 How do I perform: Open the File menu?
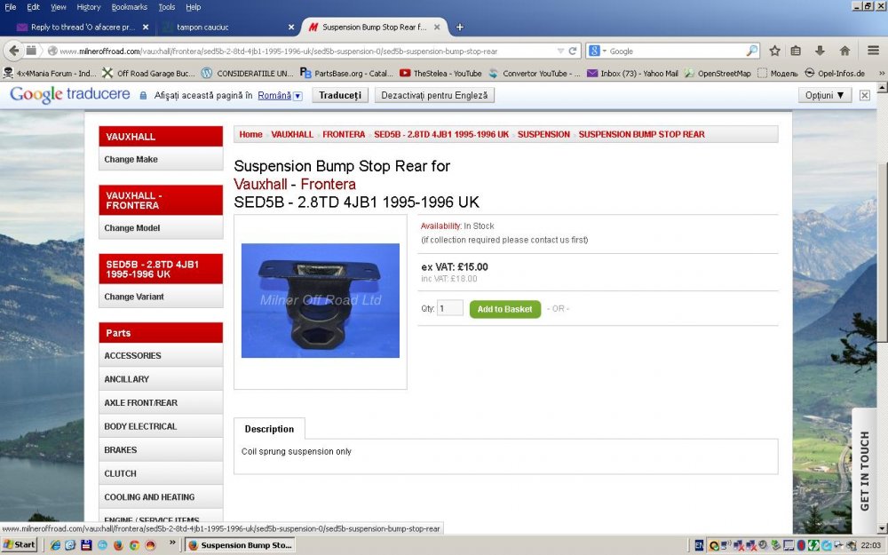tap(11, 7)
